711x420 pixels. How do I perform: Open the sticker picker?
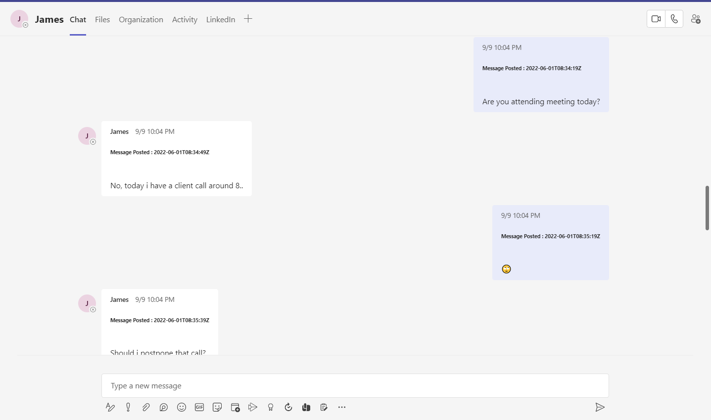pyautogui.click(x=217, y=407)
